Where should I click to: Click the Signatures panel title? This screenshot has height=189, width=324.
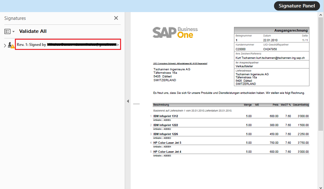(15, 18)
